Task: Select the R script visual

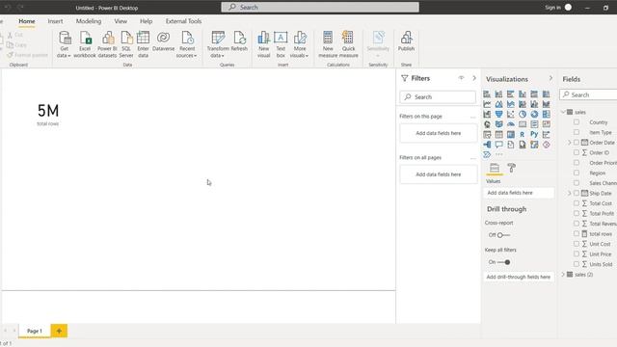Action: point(523,135)
